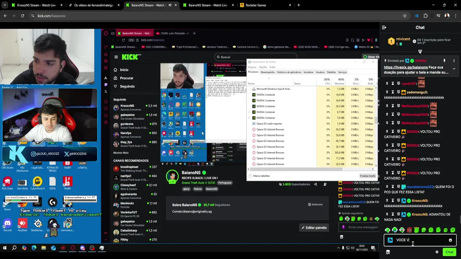Unpin the KickBot pinned message

[x=444, y=61]
